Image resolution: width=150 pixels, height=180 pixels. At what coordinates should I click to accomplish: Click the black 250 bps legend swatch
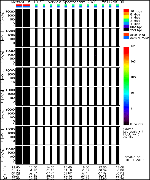(126, 30)
